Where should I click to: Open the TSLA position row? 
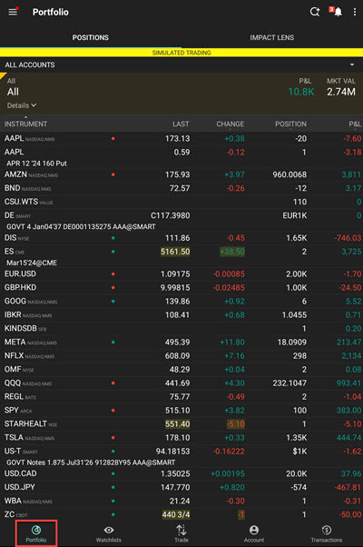coord(181,437)
